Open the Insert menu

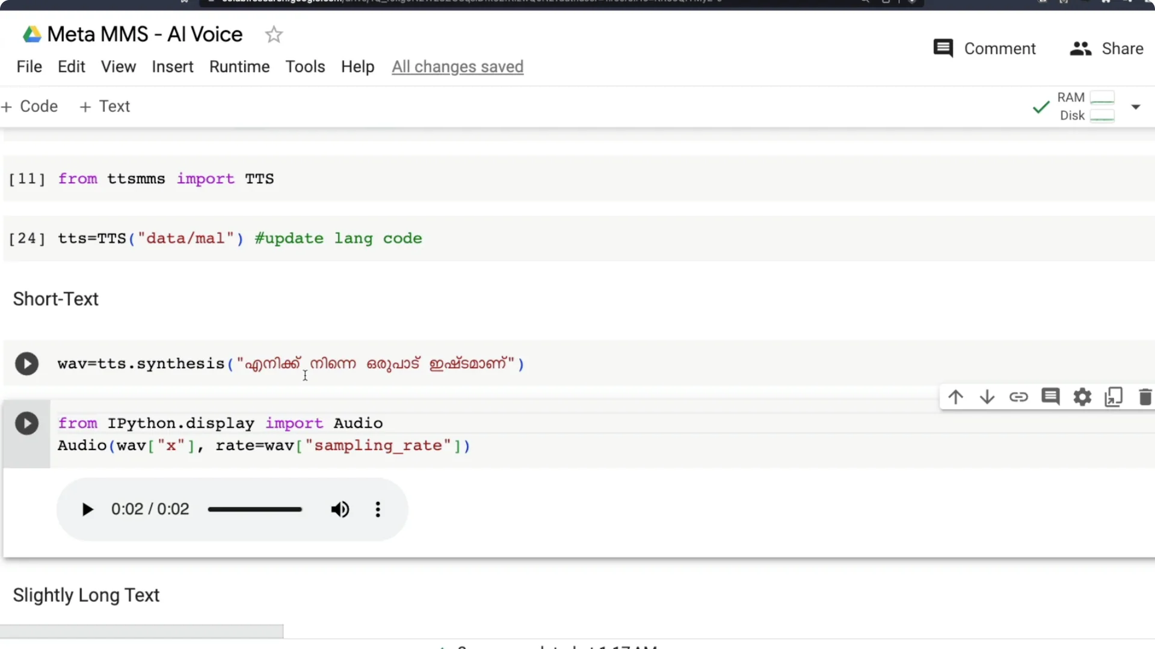173,67
